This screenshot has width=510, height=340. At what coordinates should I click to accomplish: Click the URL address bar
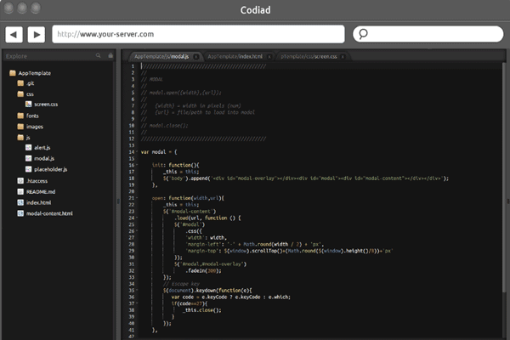click(x=198, y=34)
